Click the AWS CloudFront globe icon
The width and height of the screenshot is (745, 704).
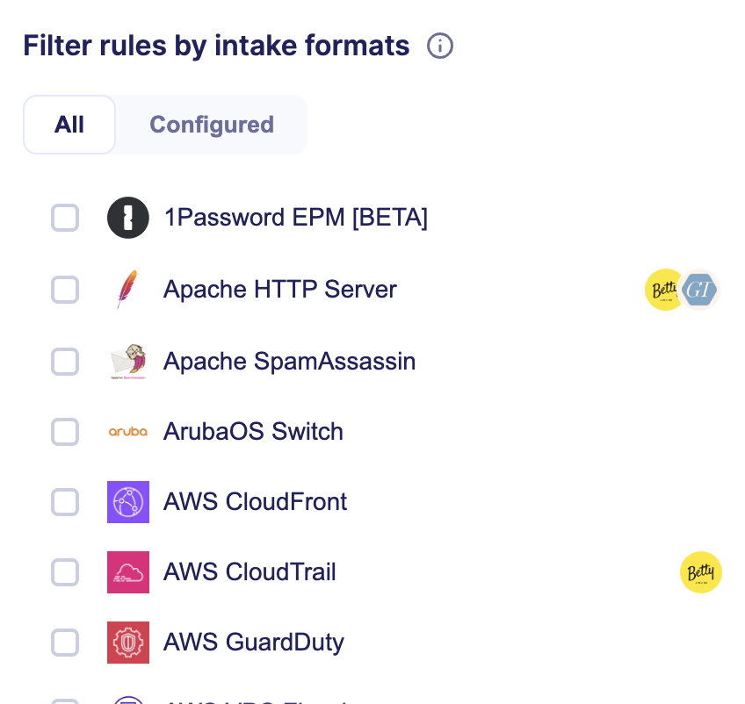(x=128, y=501)
